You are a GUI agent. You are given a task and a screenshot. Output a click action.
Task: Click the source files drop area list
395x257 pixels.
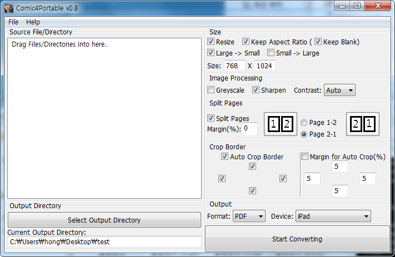coord(104,118)
